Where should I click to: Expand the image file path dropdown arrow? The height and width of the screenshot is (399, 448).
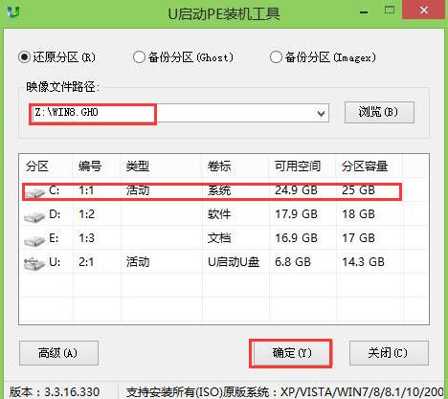point(321,114)
